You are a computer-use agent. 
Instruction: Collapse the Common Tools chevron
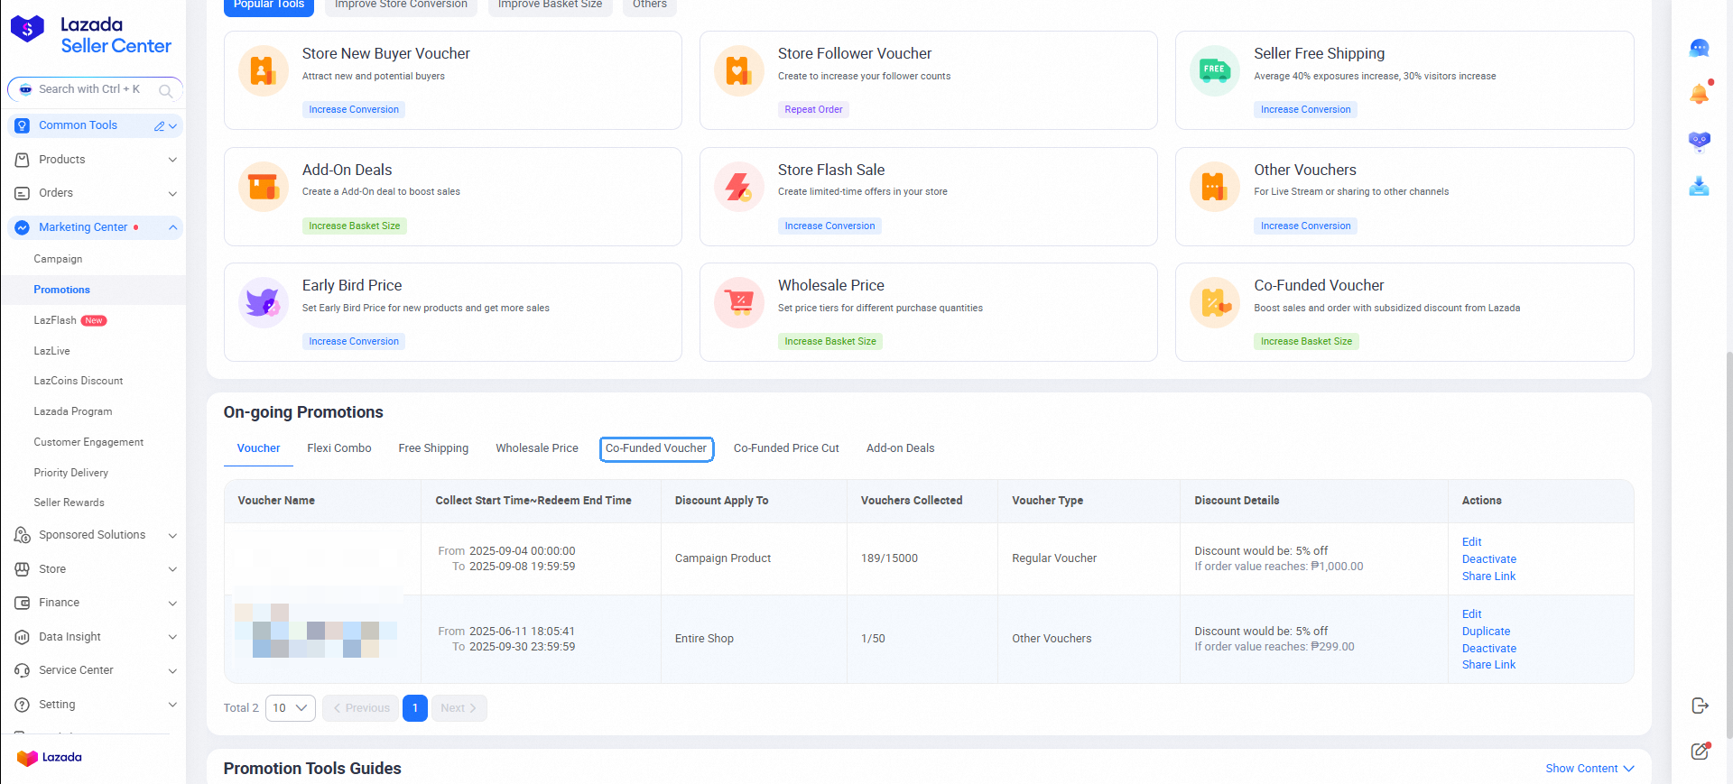(172, 126)
